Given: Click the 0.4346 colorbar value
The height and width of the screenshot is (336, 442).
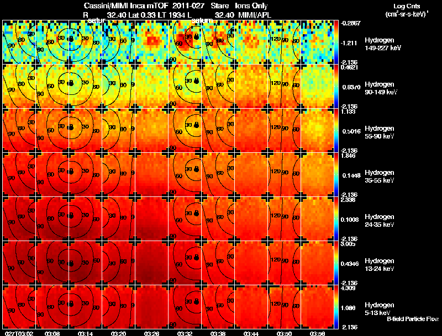Looking at the screenshot, I should (x=351, y=264).
